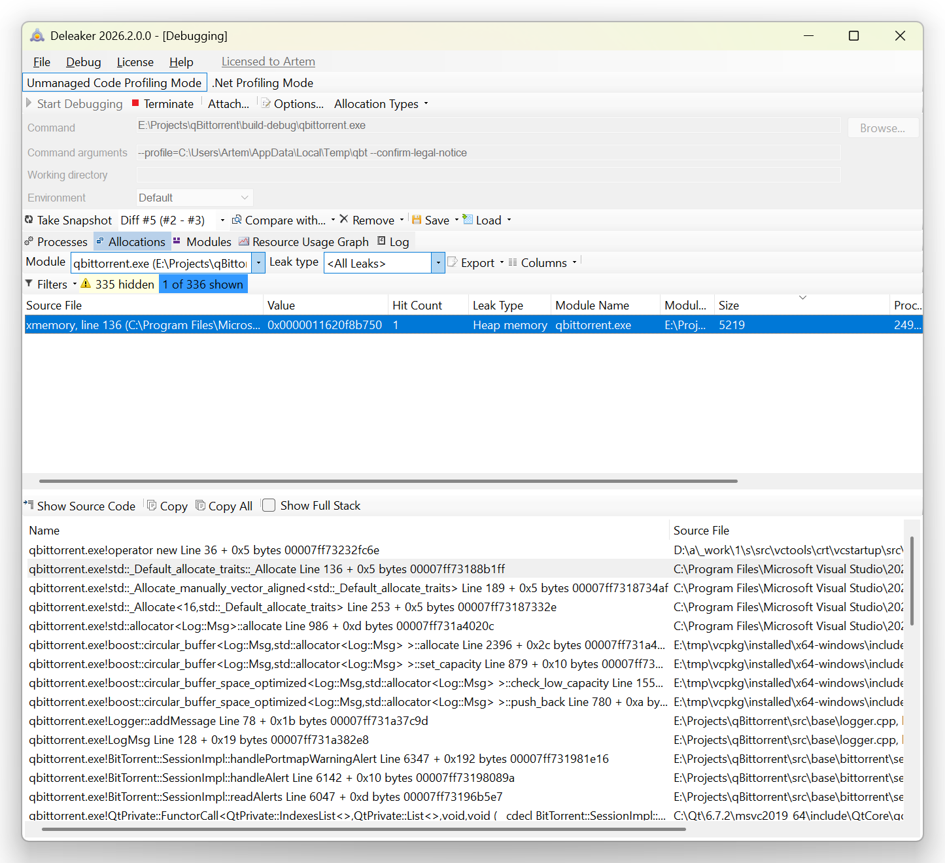
Task: Click the Load snapshot icon
Action: (468, 219)
